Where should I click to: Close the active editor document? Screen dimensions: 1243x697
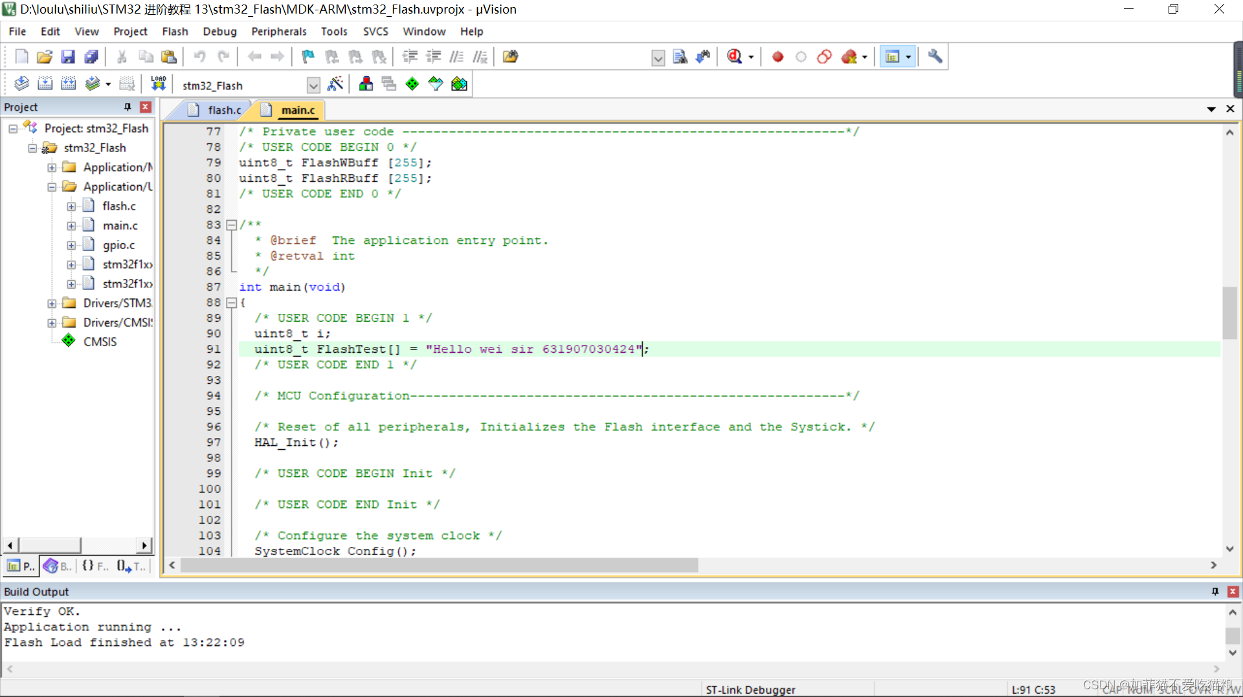click(1230, 109)
